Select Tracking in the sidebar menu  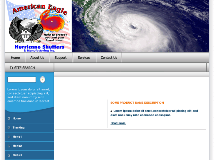pyautogui.click(x=29, y=128)
